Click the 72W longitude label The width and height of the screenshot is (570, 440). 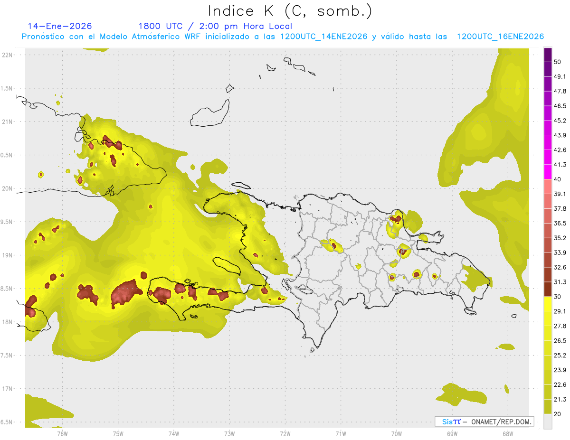pos(285,434)
